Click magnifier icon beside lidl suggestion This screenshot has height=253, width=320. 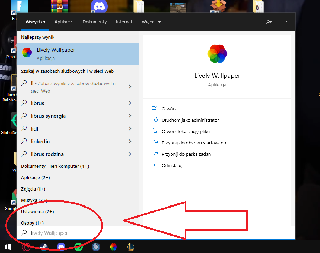click(24, 128)
